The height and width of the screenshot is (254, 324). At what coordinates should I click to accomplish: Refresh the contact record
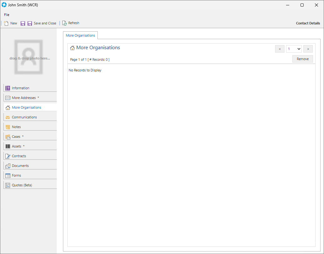pos(71,23)
